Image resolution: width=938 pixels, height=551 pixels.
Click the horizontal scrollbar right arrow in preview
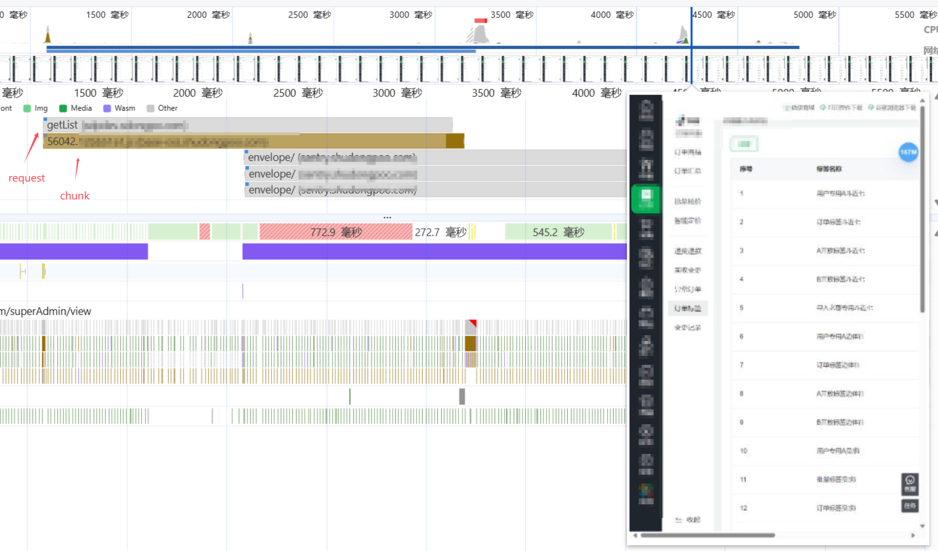click(913, 535)
